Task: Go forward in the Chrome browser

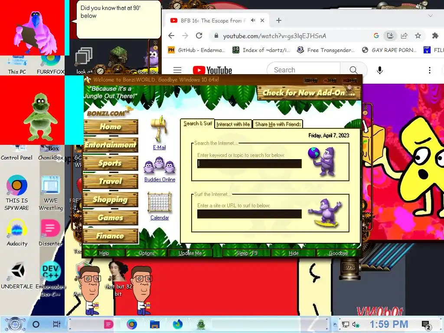Action: 185,36
